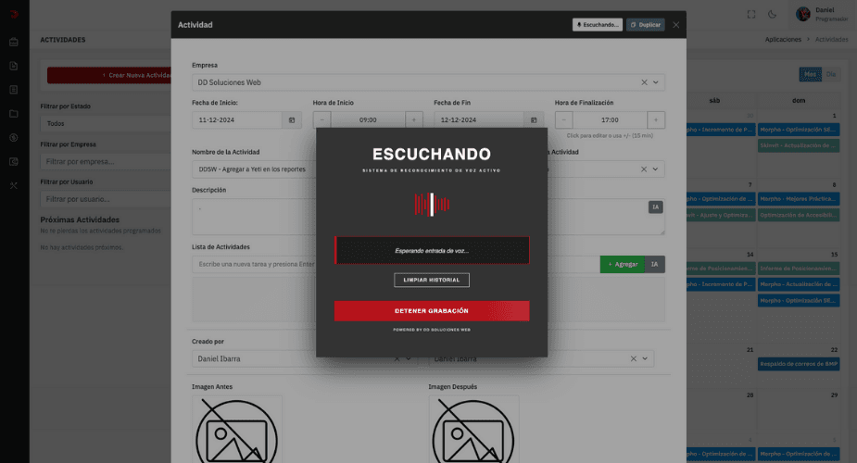Viewport: 857px width, 463px height.
Task: Expand the Empresa dropdown arrow
Action: point(656,82)
